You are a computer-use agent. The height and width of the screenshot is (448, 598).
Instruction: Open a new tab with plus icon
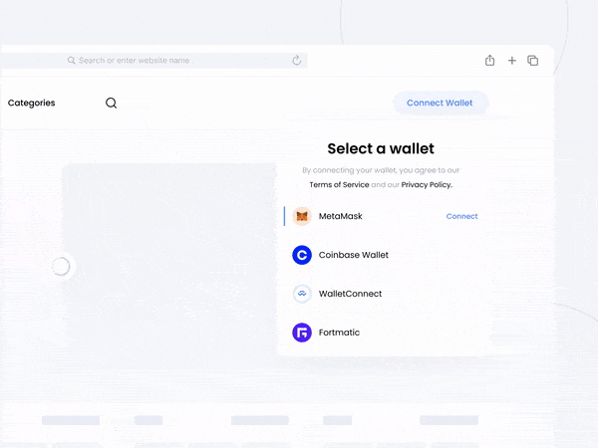pos(512,61)
